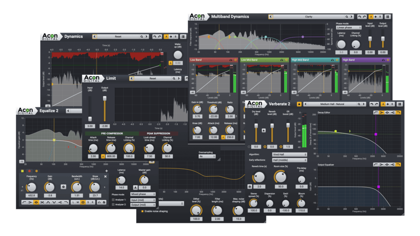
Task: Toggle Dry level power button in Verberate 2
Action: pos(249,147)
